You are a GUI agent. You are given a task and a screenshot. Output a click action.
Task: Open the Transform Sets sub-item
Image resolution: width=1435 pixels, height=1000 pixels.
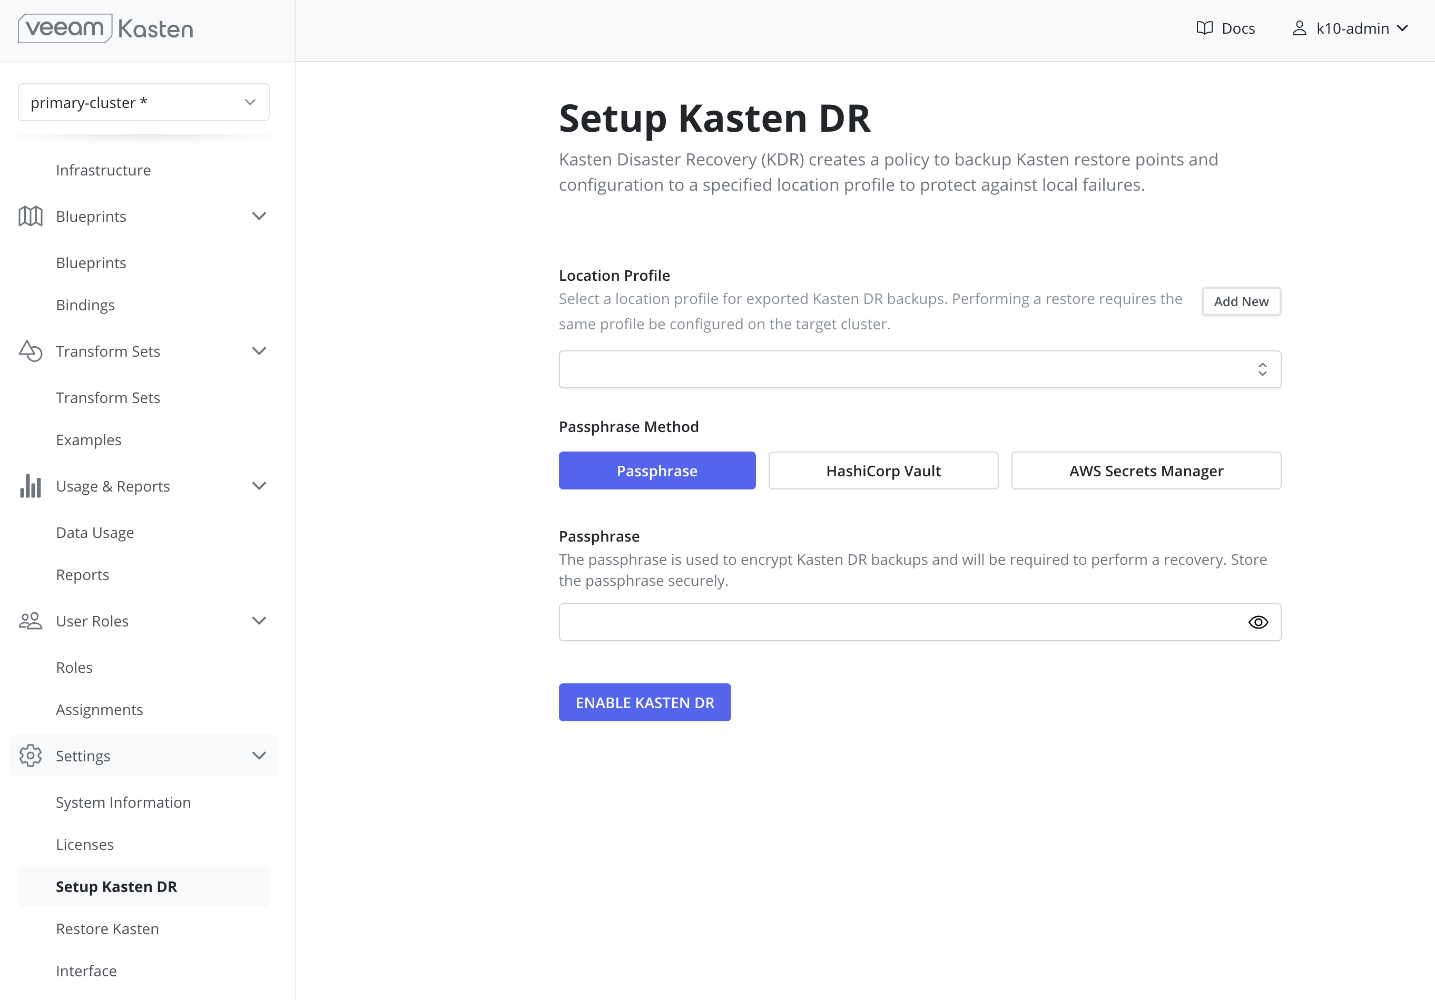[107, 397]
